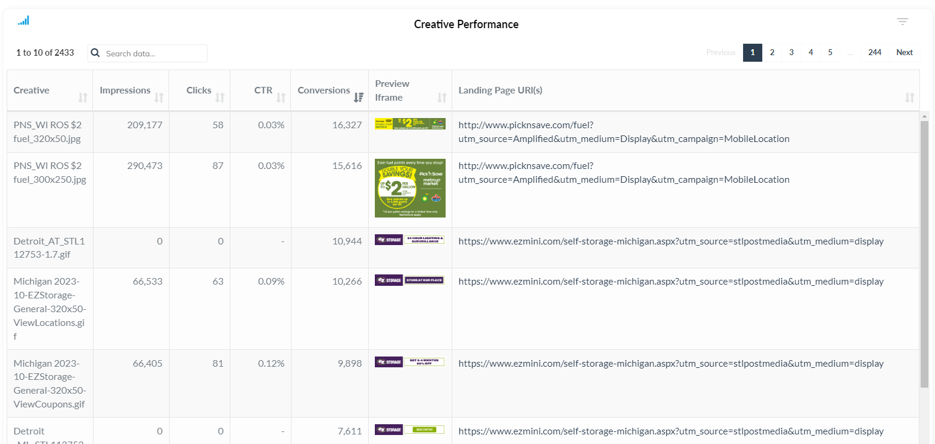The image size is (935, 444).
Task: Click the signal bars chart icon
Action: pos(23,21)
